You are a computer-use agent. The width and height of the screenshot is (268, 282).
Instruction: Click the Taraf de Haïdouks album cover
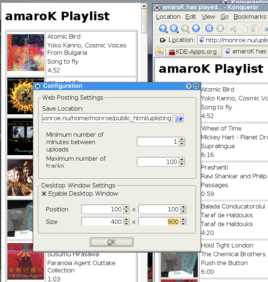pos(20,177)
